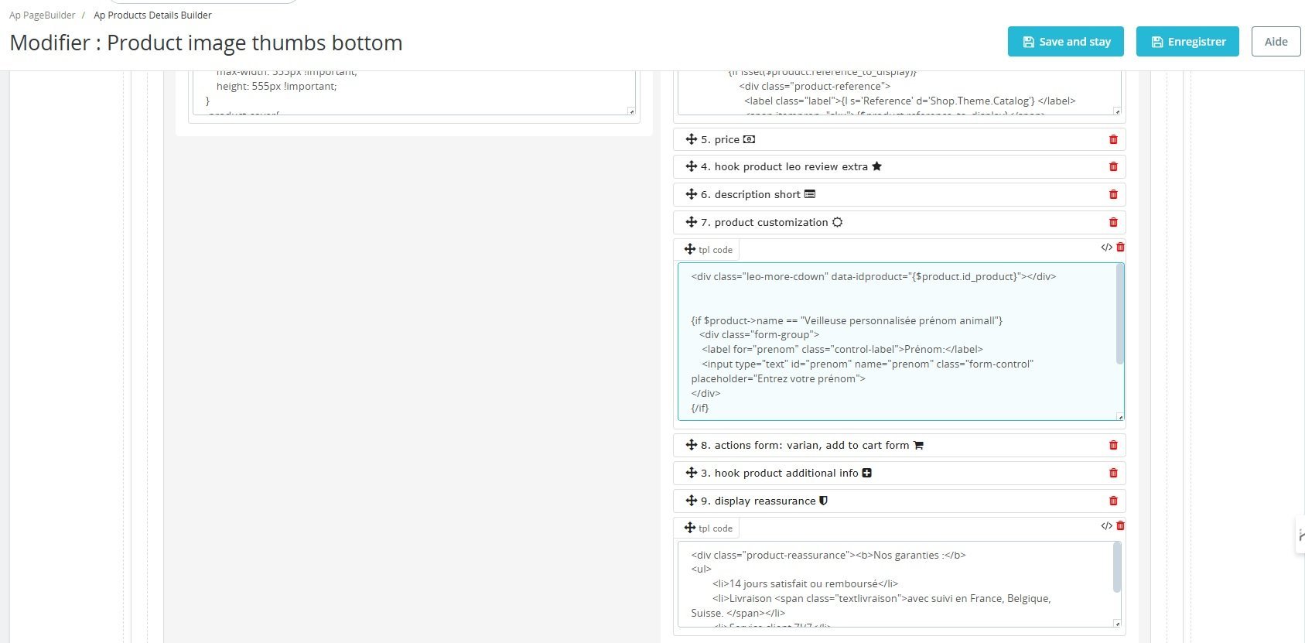
Task: Click Save and stay button
Action: [x=1066, y=42]
